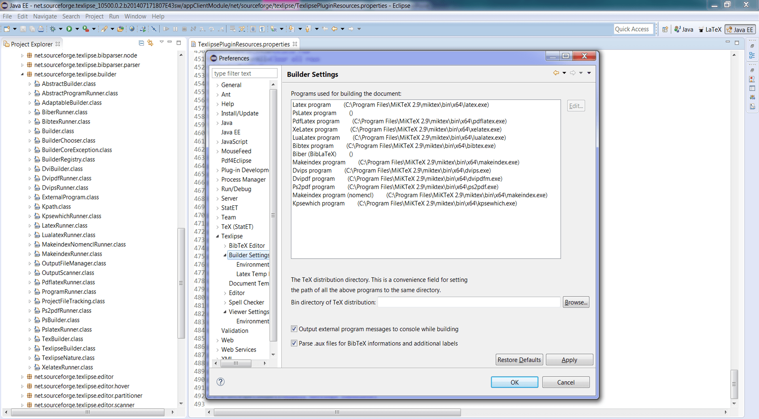Viewport: 759px width, 419px height.
Task: Open the Search menu
Action: tap(71, 16)
